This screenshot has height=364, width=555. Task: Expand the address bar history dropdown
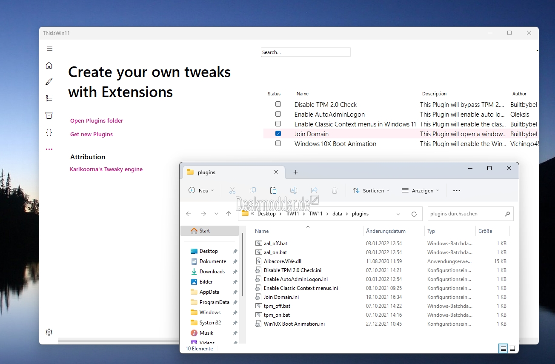pos(398,214)
